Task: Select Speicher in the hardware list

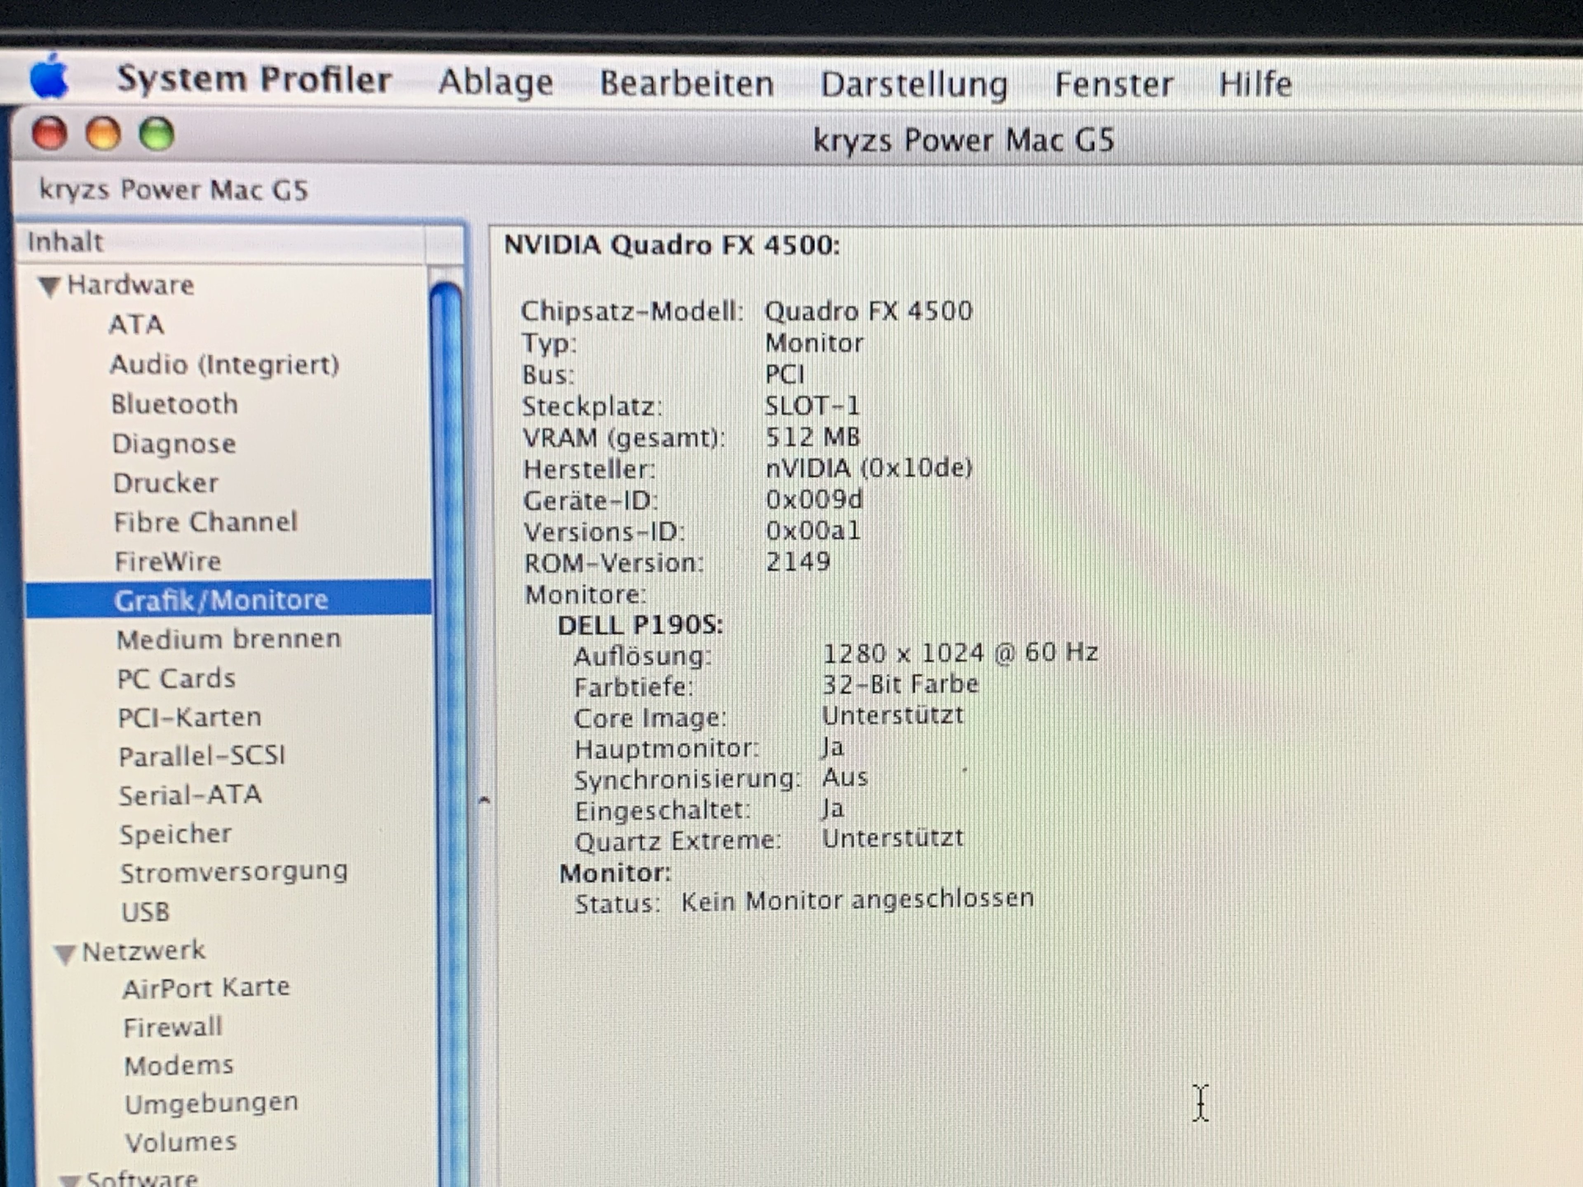Action: coord(175,833)
